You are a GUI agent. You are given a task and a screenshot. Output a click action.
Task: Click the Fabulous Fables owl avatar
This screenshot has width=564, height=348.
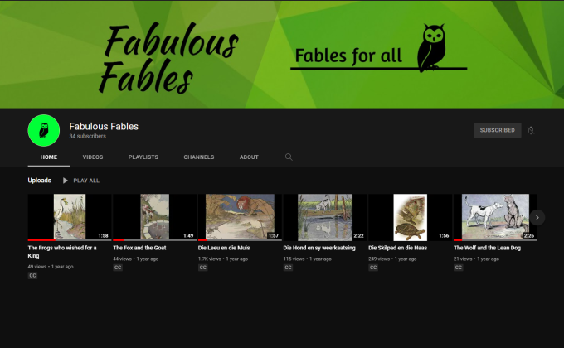(45, 130)
